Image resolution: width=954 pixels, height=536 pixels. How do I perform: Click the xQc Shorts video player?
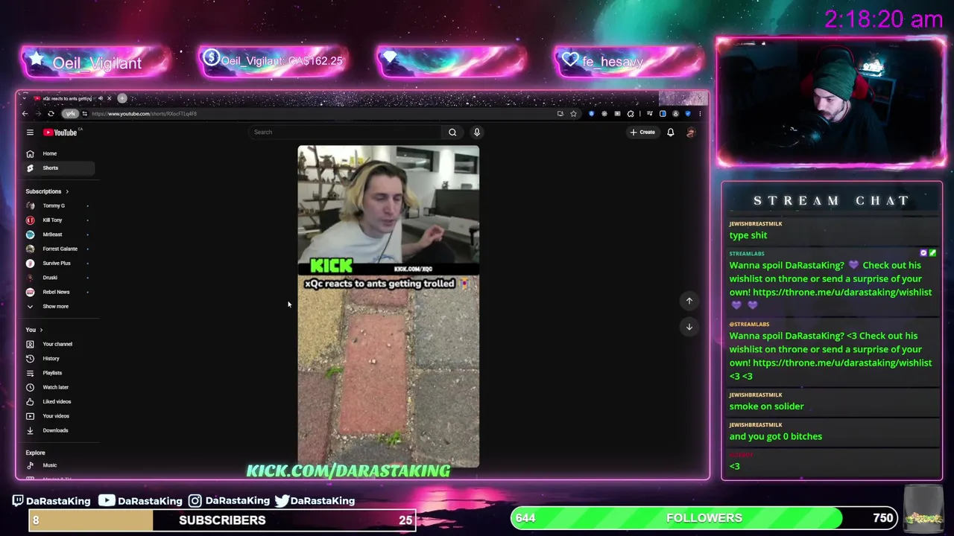pos(388,306)
